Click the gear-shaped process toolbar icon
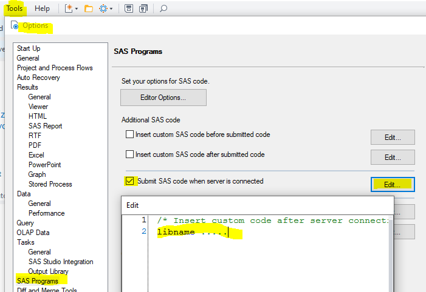Screen dimensions: 426x292 pyautogui.click(x=103, y=8)
